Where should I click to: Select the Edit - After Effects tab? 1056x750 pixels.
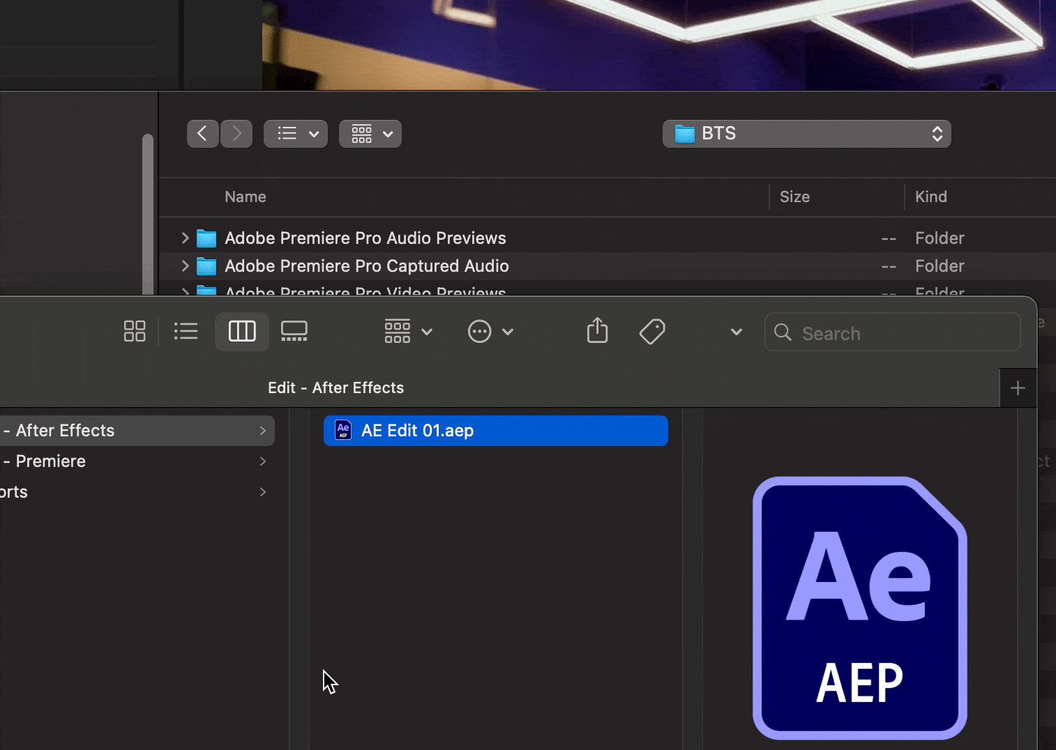(335, 388)
